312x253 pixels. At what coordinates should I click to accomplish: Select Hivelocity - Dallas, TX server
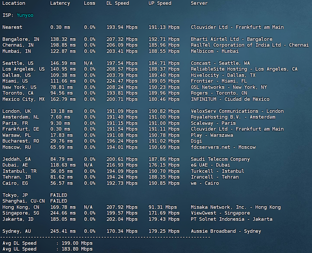click(223, 75)
